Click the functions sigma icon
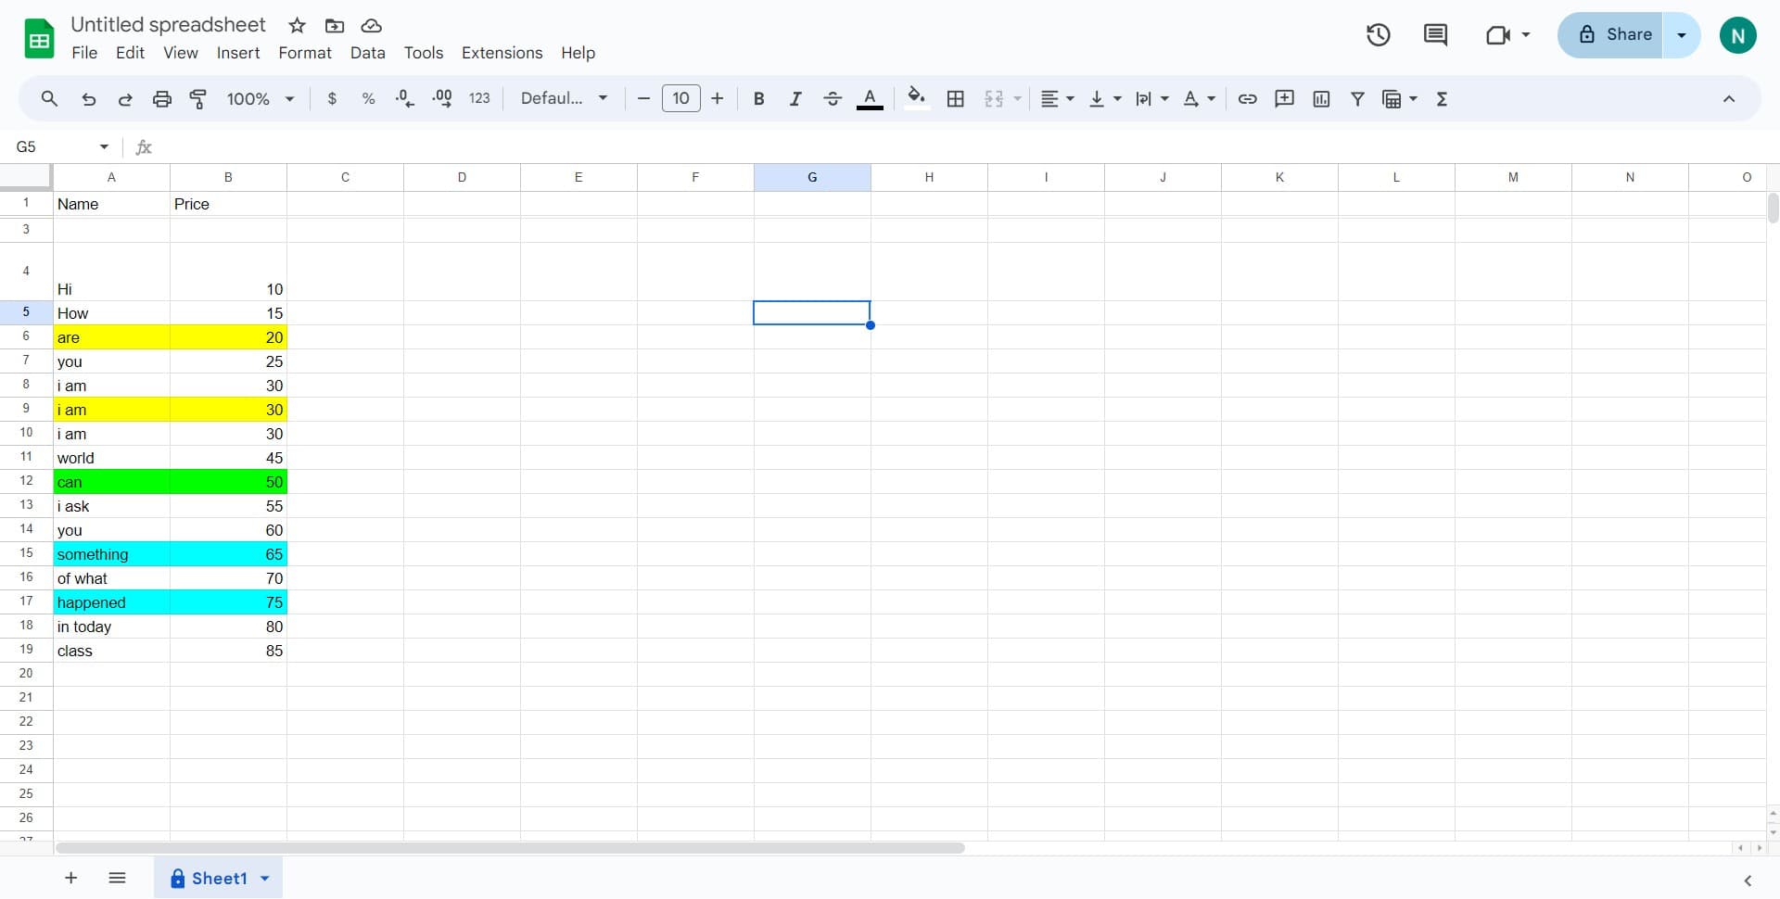 click(x=1442, y=99)
